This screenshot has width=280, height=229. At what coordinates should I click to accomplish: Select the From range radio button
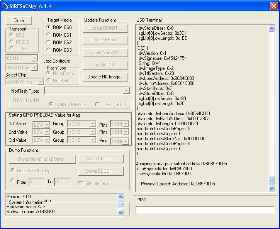[x=13, y=181]
